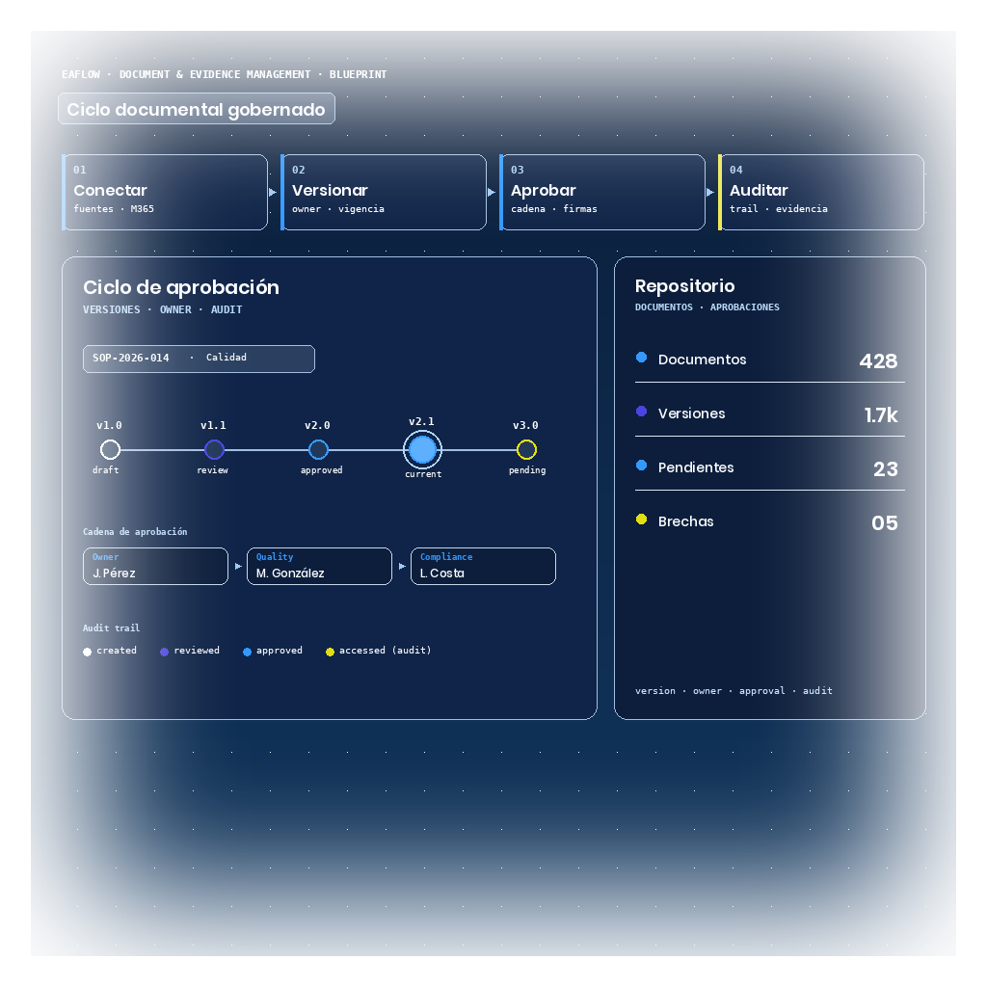Screen dimensions: 987x987
Task: Click the arrow between Aprobar and Auditar
Action: coord(710,192)
